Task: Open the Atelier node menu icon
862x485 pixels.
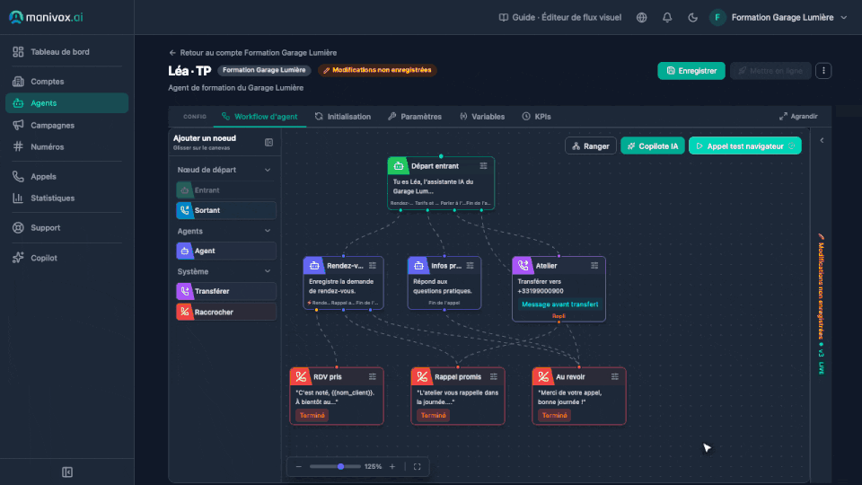Action: (594, 266)
